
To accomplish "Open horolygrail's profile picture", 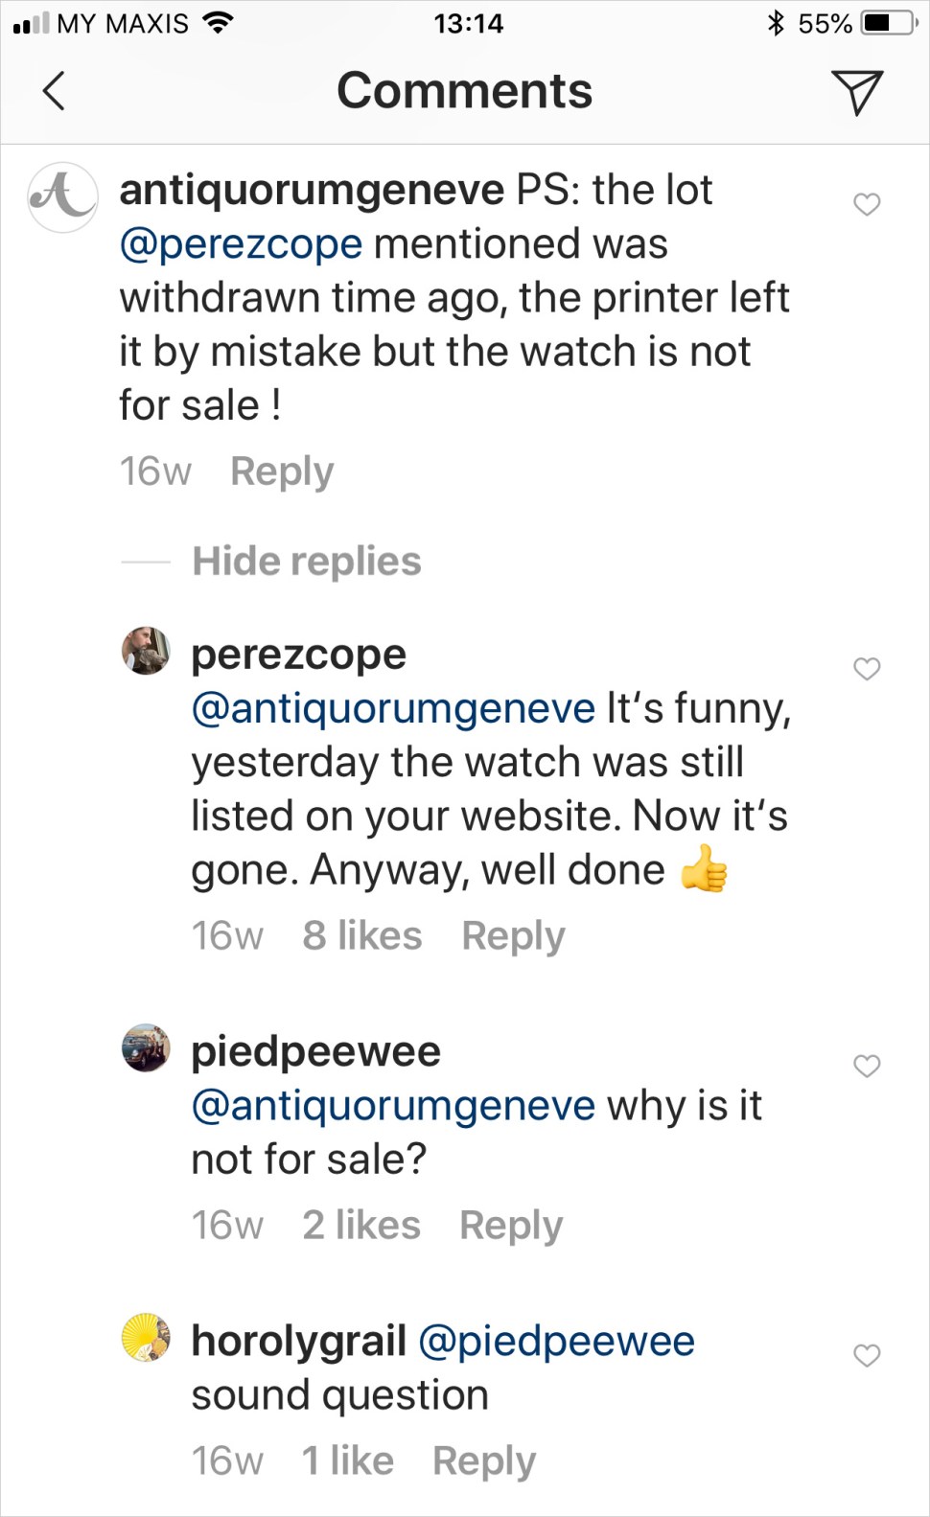I will [145, 1339].
